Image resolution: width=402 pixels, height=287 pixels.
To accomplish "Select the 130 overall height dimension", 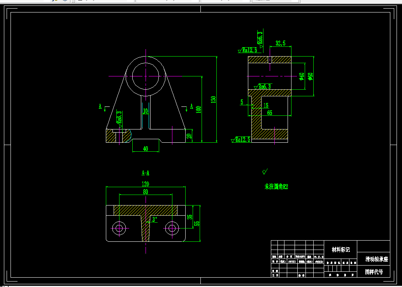I will (x=213, y=100).
